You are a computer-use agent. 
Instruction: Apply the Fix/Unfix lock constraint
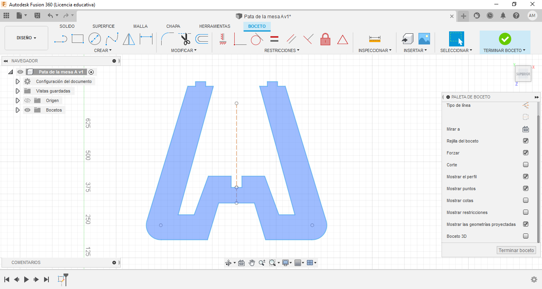tap(325, 39)
